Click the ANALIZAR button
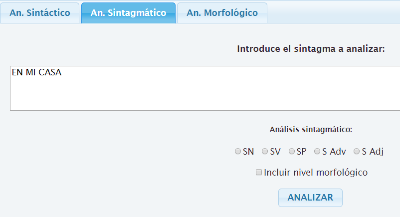 click(x=310, y=198)
